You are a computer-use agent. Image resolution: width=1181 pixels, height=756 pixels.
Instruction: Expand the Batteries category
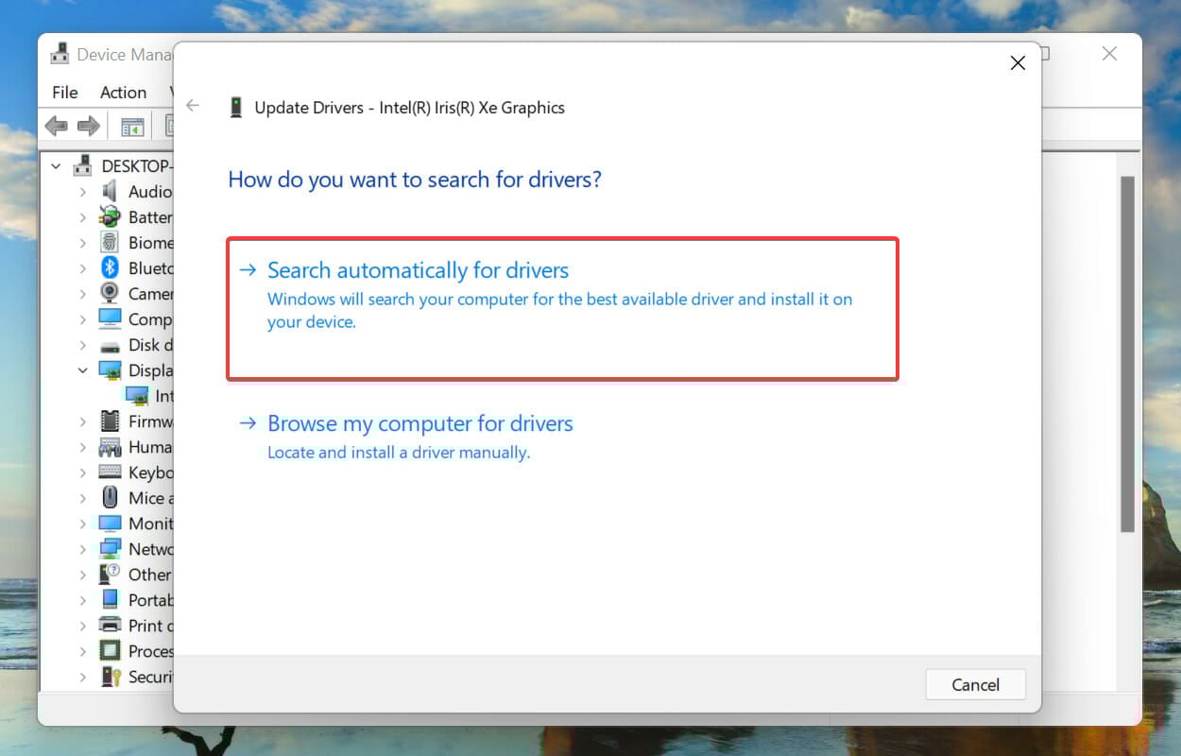pos(83,217)
